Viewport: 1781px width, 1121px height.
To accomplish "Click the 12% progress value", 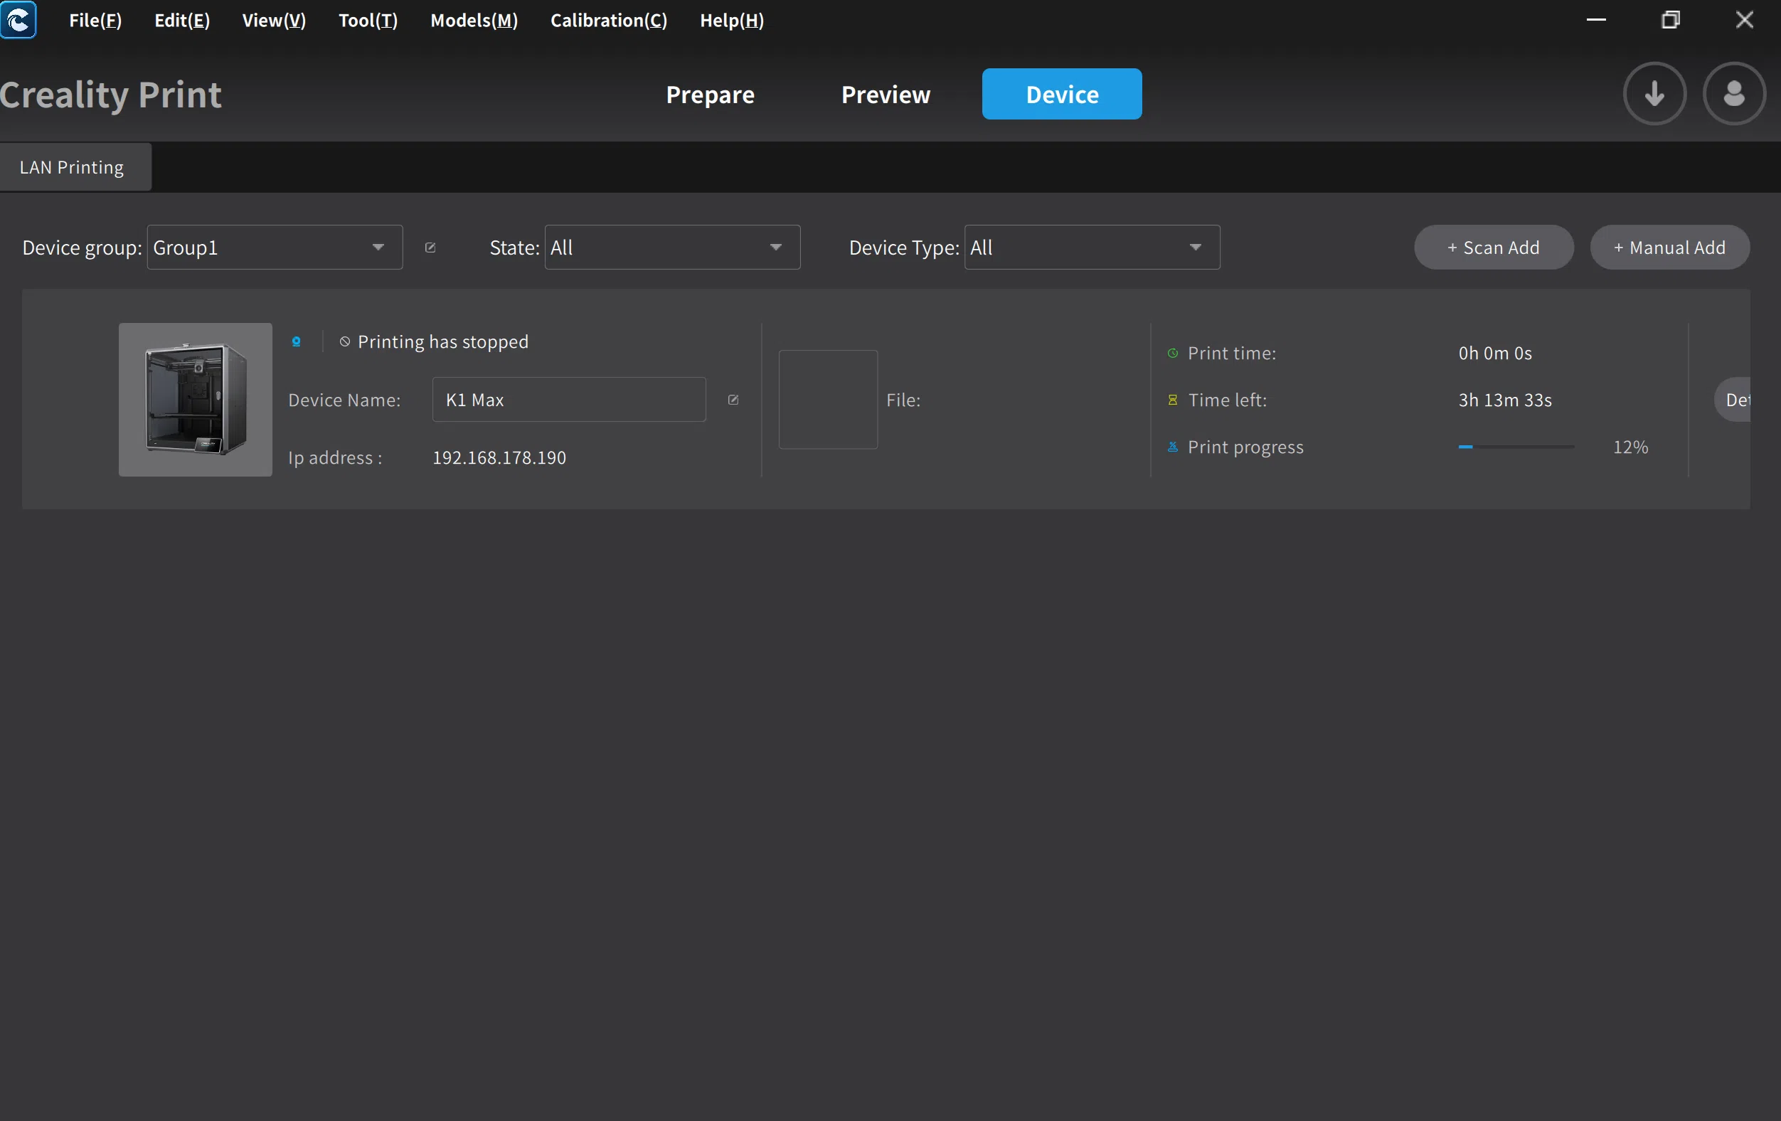I will (1630, 447).
